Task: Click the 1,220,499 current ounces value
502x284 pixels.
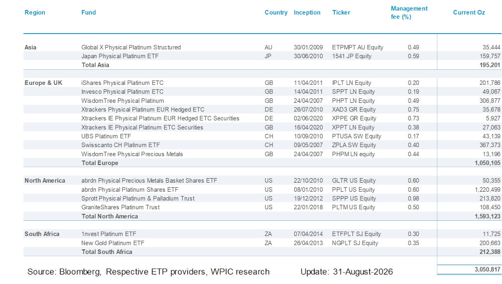Action: (x=487, y=190)
